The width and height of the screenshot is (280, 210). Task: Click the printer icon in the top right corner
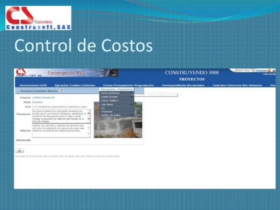pyautogui.click(x=274, y=71)
